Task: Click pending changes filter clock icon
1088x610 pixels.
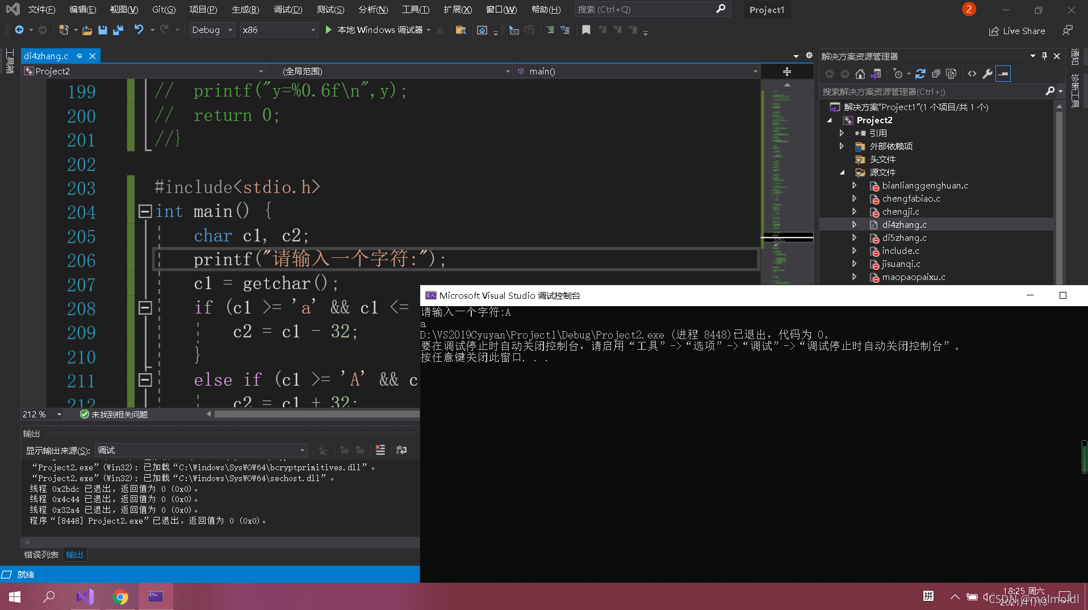Action: coord(898,74)
